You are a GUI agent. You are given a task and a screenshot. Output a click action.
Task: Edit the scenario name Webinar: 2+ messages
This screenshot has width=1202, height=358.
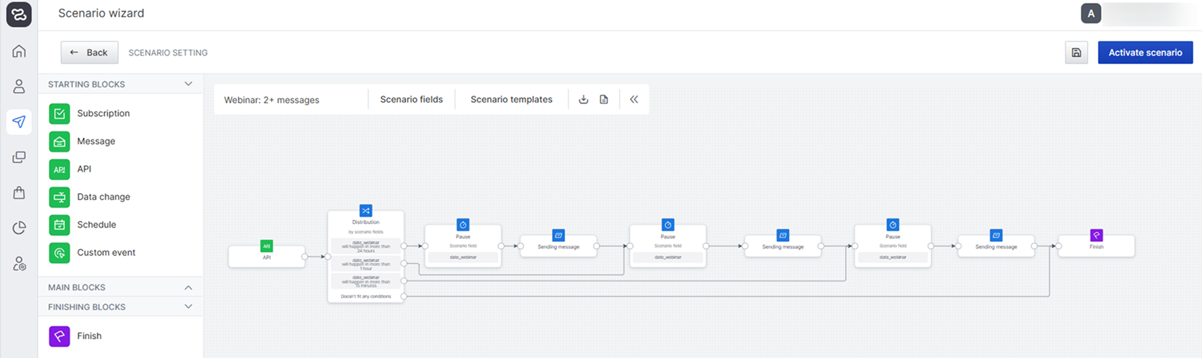(272, 100)
